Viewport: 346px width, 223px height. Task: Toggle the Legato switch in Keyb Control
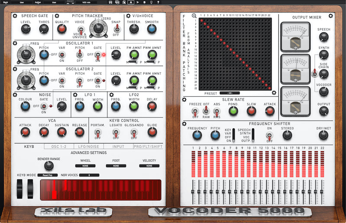[116, 133]
